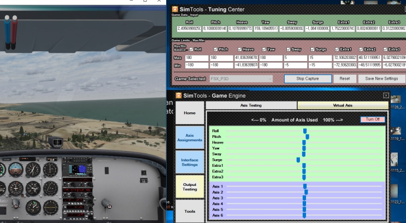This screenshot has width=406, height=223.
Task: Click SimTools logo icon in Game Engine
Action: [179, 95]
